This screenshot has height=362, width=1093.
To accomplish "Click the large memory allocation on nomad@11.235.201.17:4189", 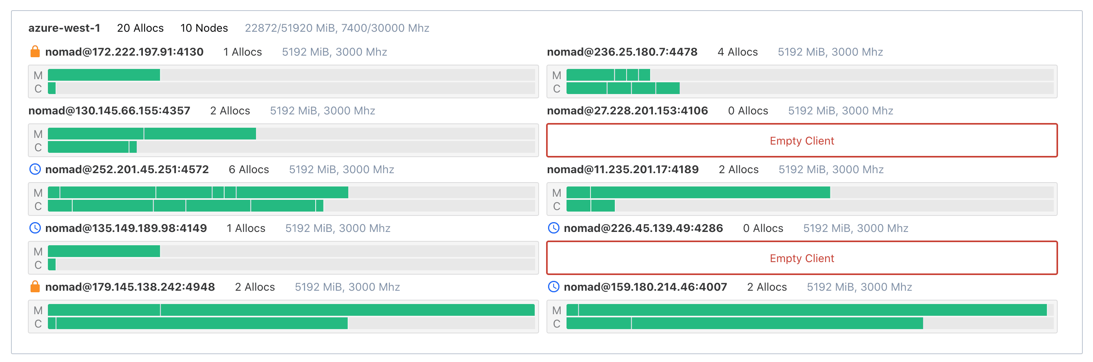I will pyautogui.click(x=710, y=193).
